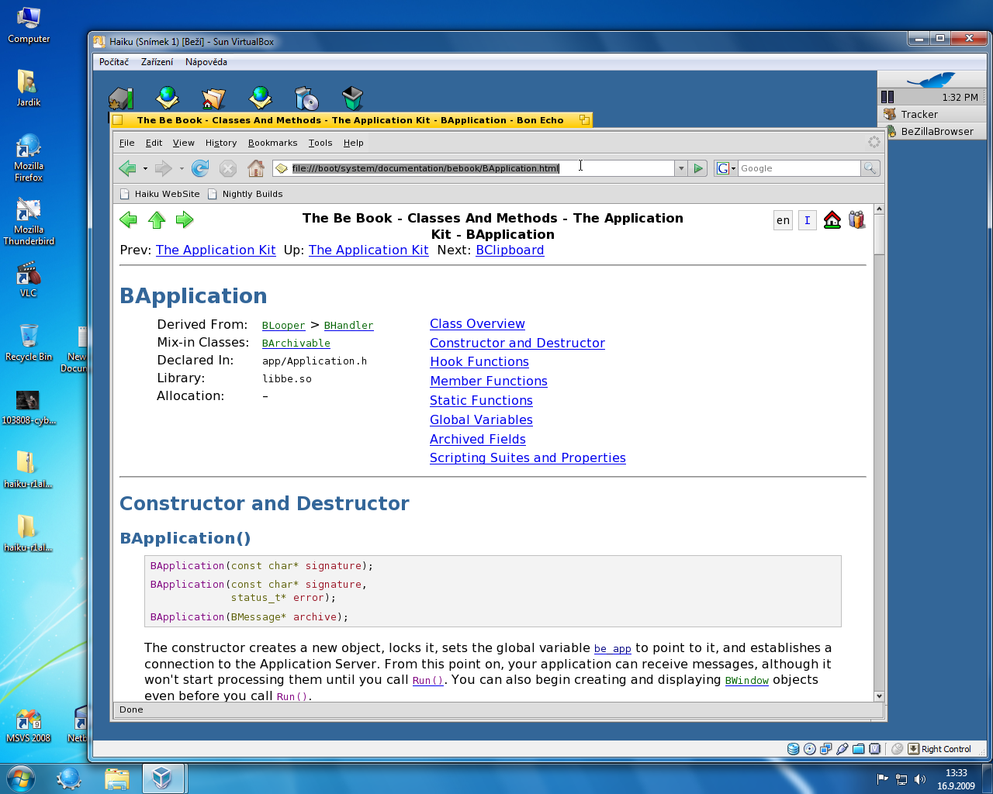Click the page scrollbar up arrow
993x794 pixels.
(879, 209)
